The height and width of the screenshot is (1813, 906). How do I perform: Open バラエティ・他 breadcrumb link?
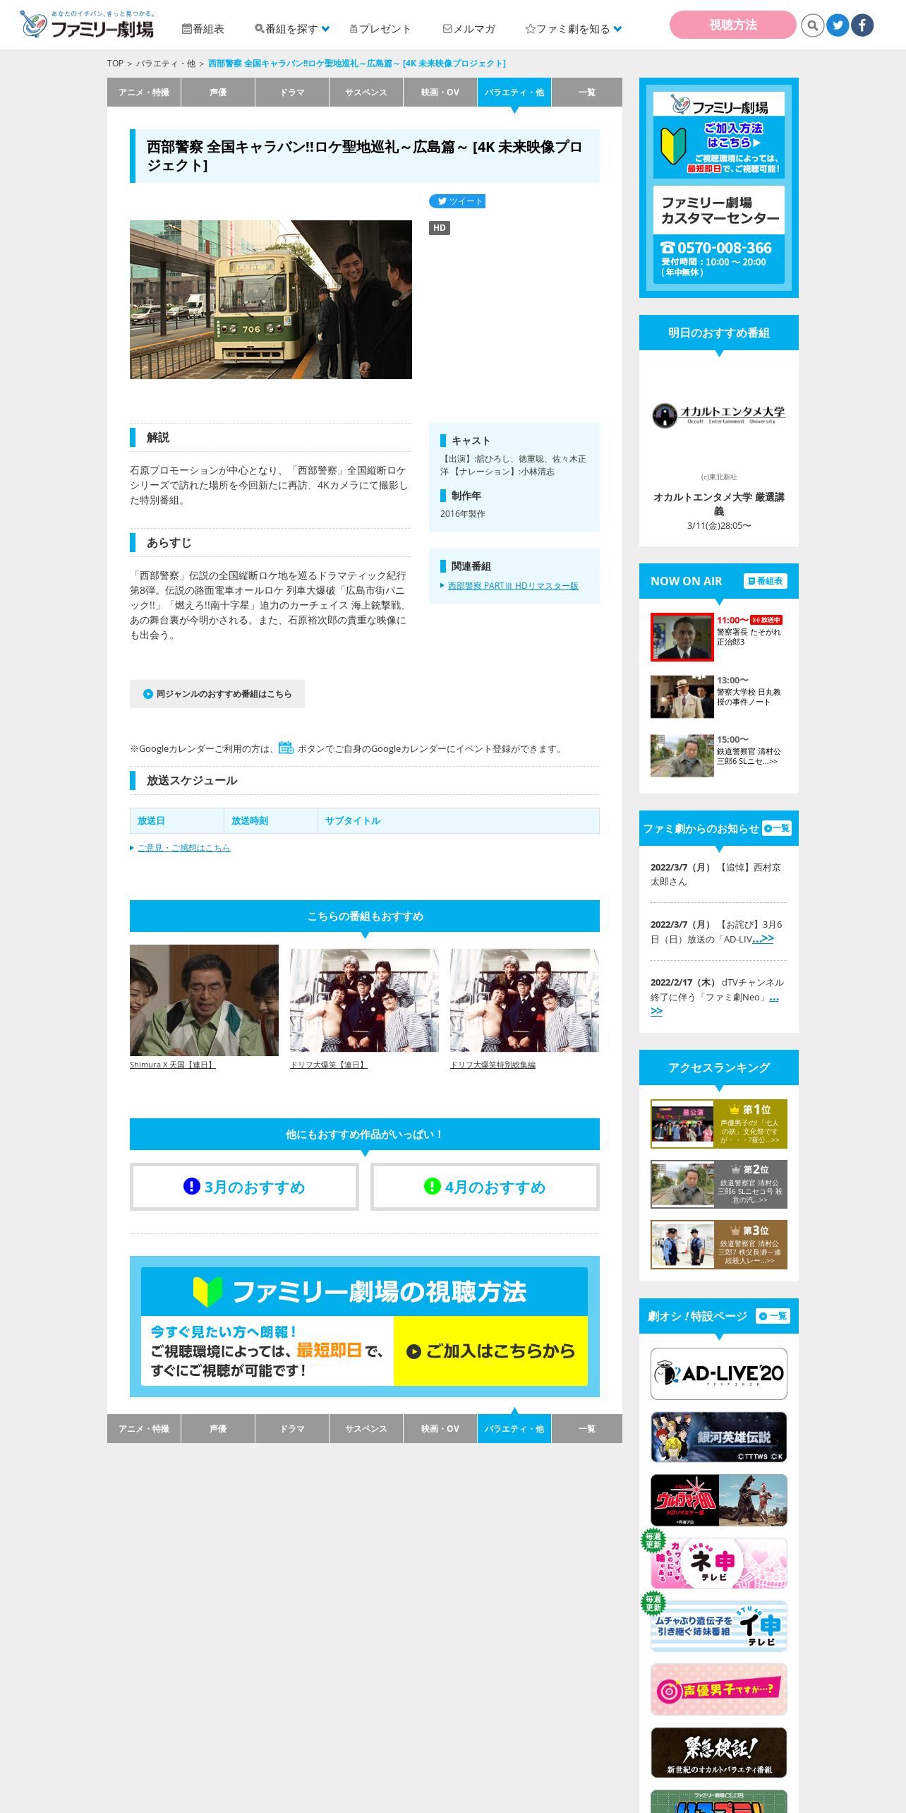[166, 64]
